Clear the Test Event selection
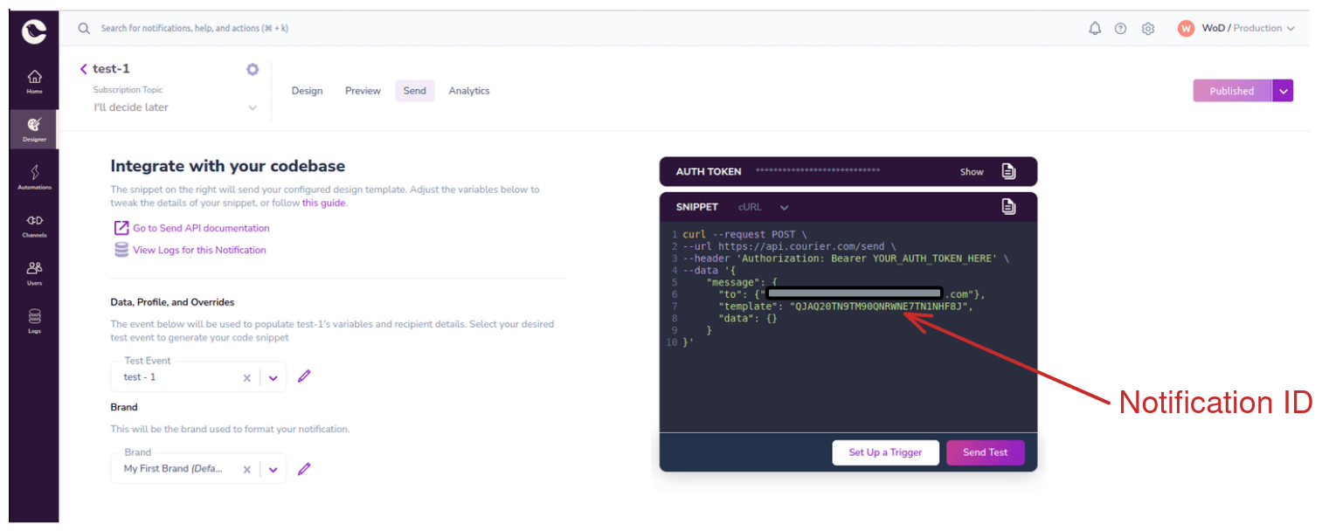 (x=246, y=377)
